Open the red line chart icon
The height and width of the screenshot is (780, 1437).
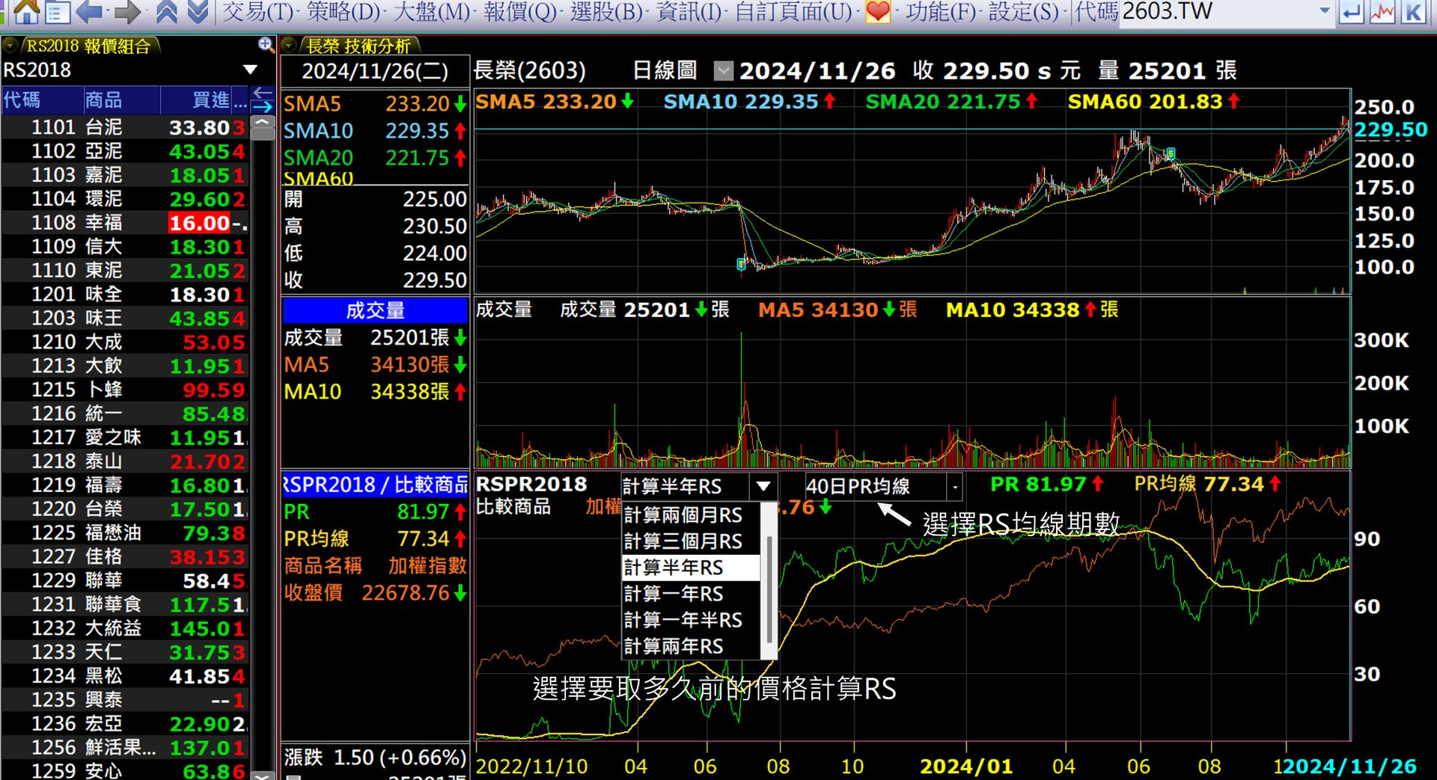[x=1382, y=12]
